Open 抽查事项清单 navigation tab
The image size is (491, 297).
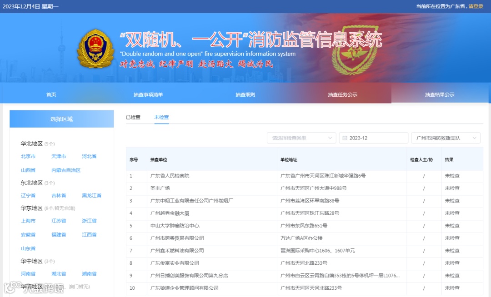[148, 94]
